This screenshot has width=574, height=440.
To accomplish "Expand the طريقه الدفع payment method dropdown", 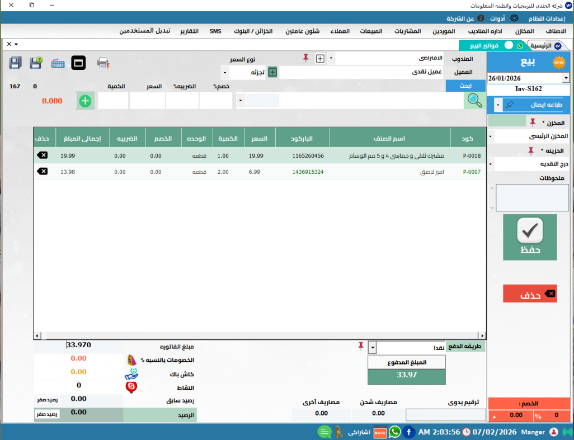I will (x=373, y=348).
